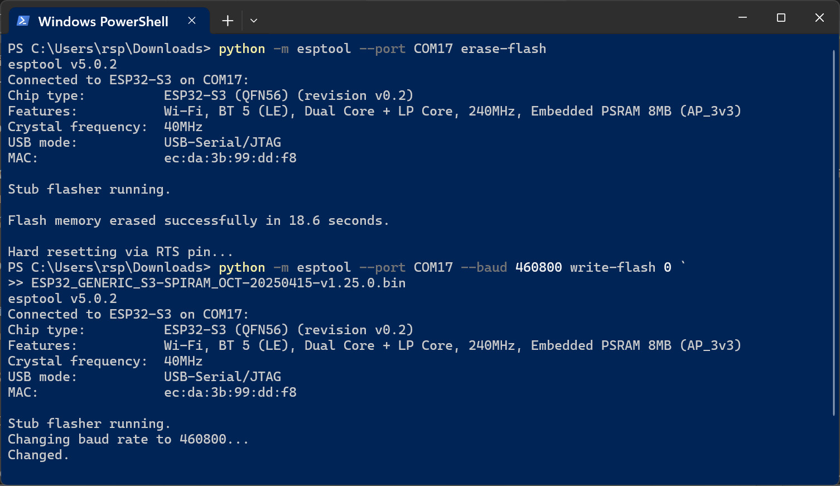Click the empty title bar area beside the tabs

[x=491, y=18]
